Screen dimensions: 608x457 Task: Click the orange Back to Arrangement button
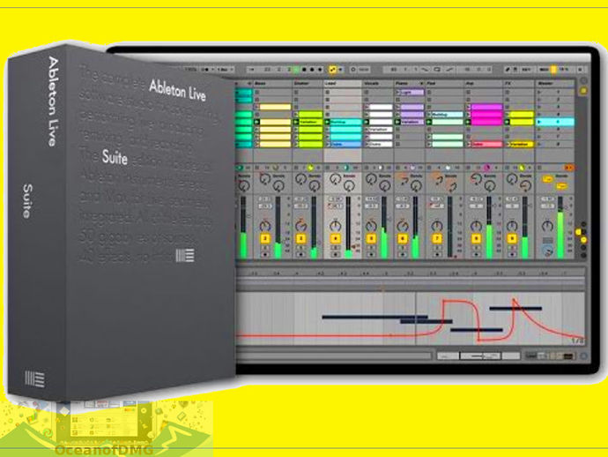tap(569, 168)
